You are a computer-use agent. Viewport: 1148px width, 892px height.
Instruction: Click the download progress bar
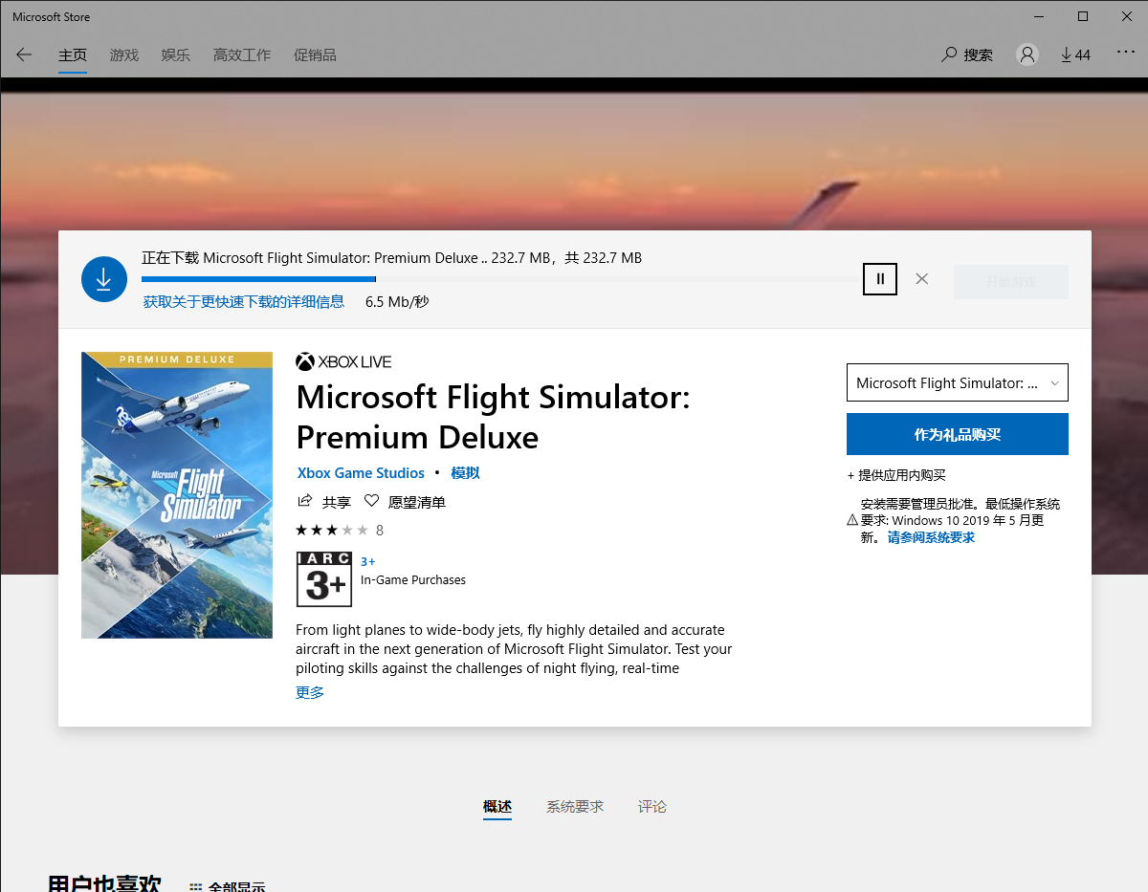pos(498,279)
